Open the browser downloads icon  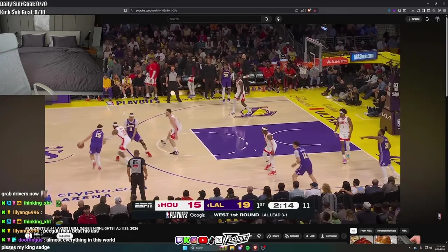coord(413,10)
